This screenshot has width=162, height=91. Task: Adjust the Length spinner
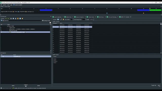coord(94,19)
